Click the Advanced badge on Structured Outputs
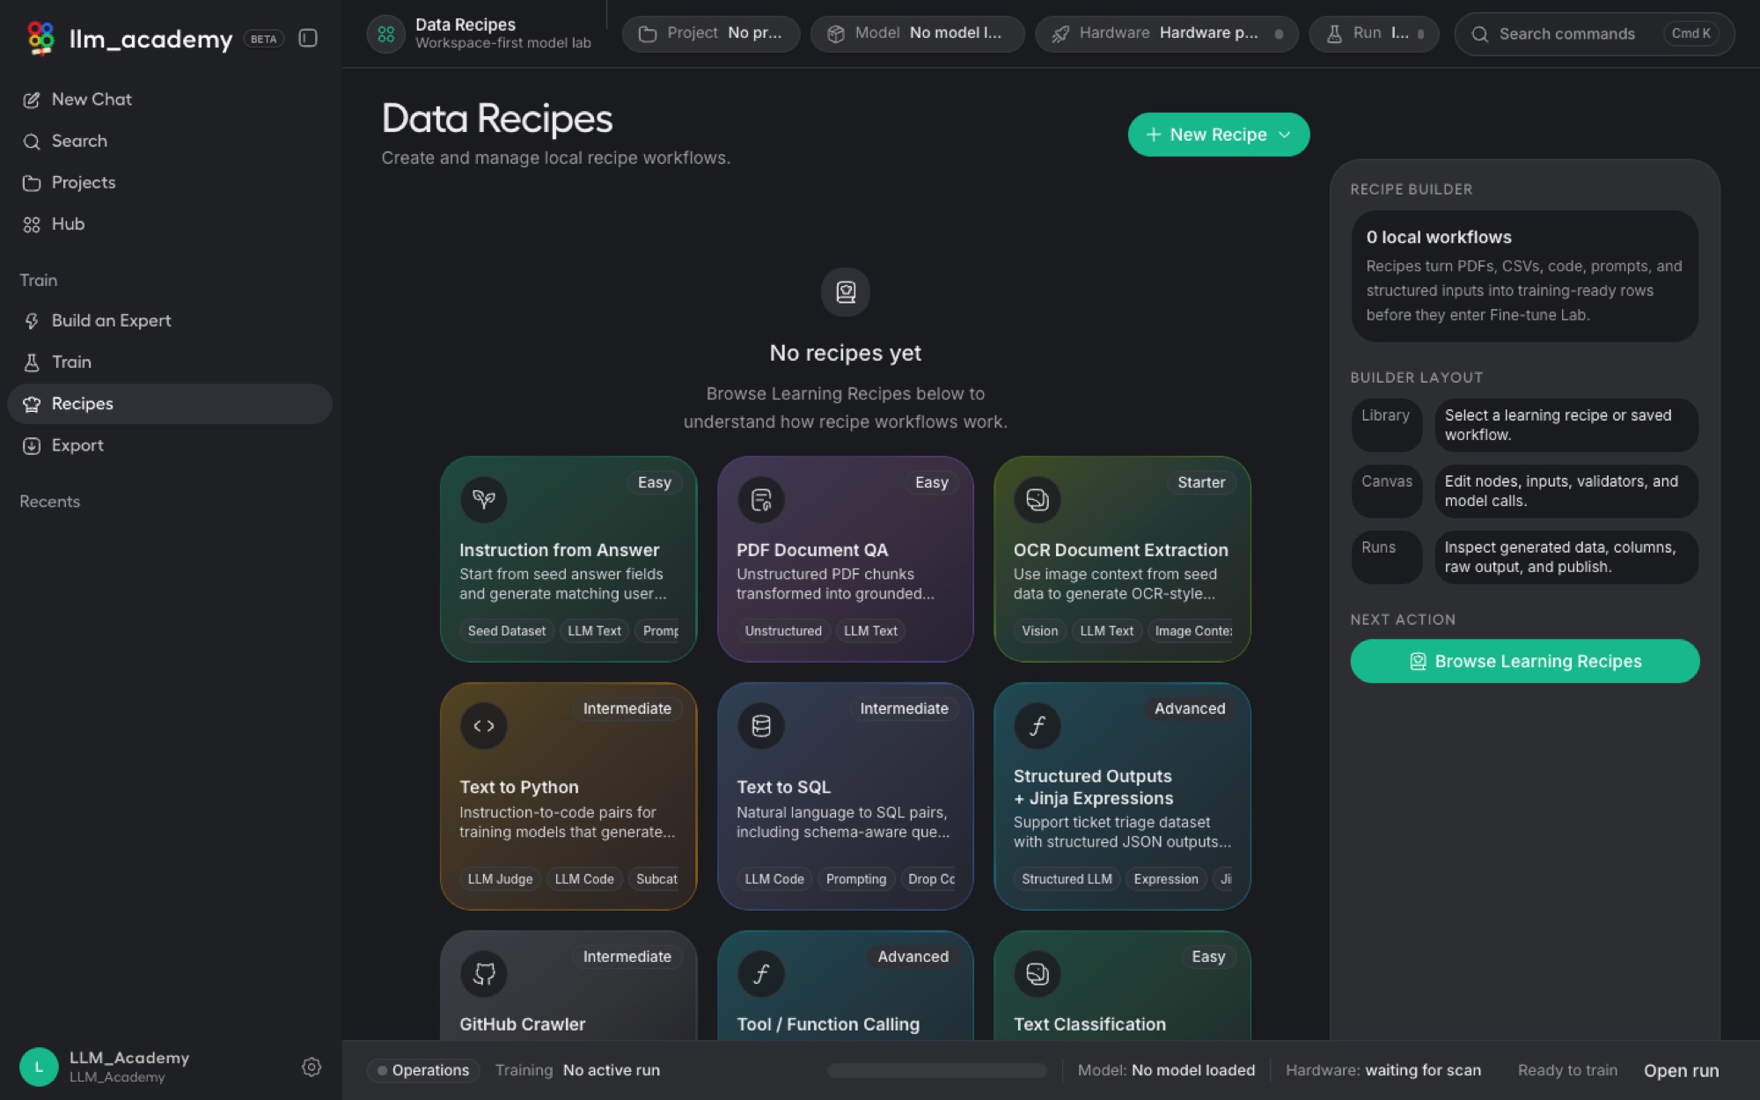This screenshot has width=1760, height=1100. click(1190, 708)
